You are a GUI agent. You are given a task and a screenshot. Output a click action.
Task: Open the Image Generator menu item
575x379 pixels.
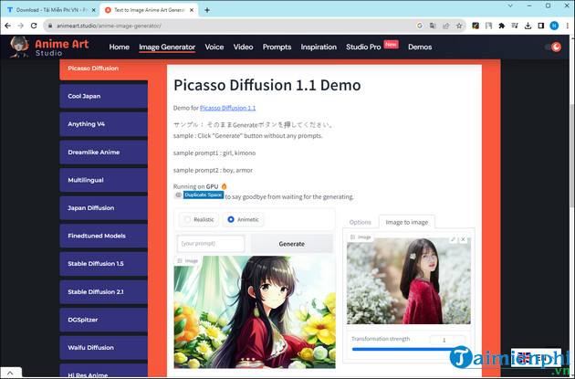point(167,47)
